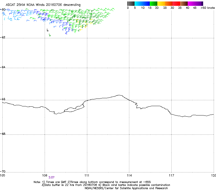
Task: Click the yellow 20-25 knots color band
Action: tap(161, 4)
